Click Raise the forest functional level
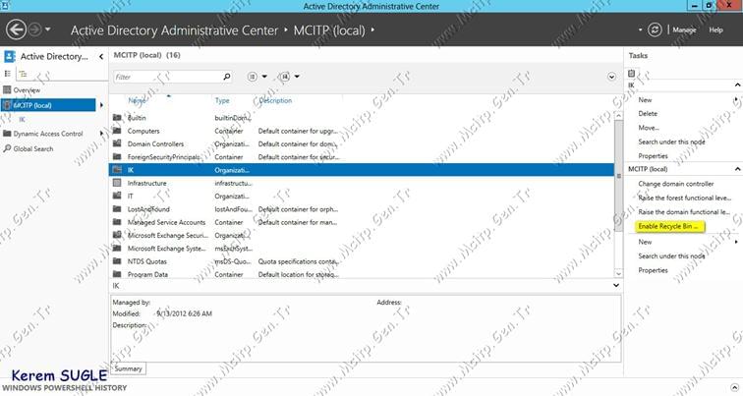Screen dimensions: 743x396 (x=684, y=198)
